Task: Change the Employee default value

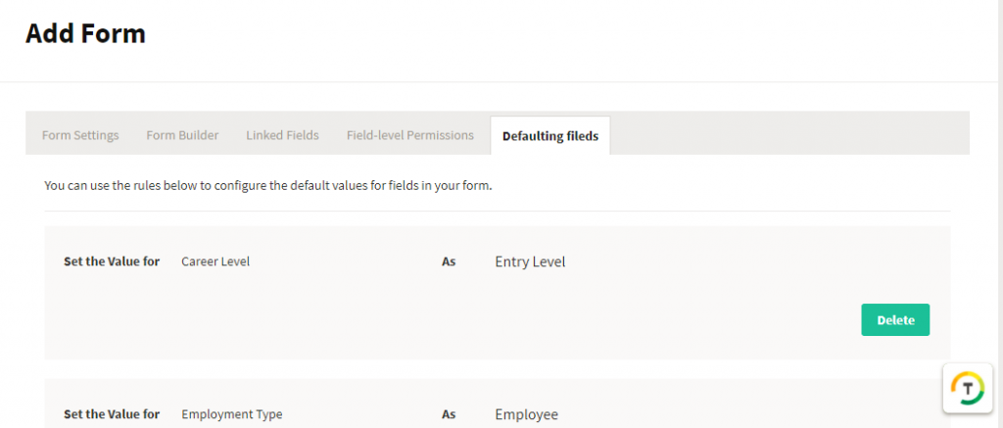Action: click(526, 414)
